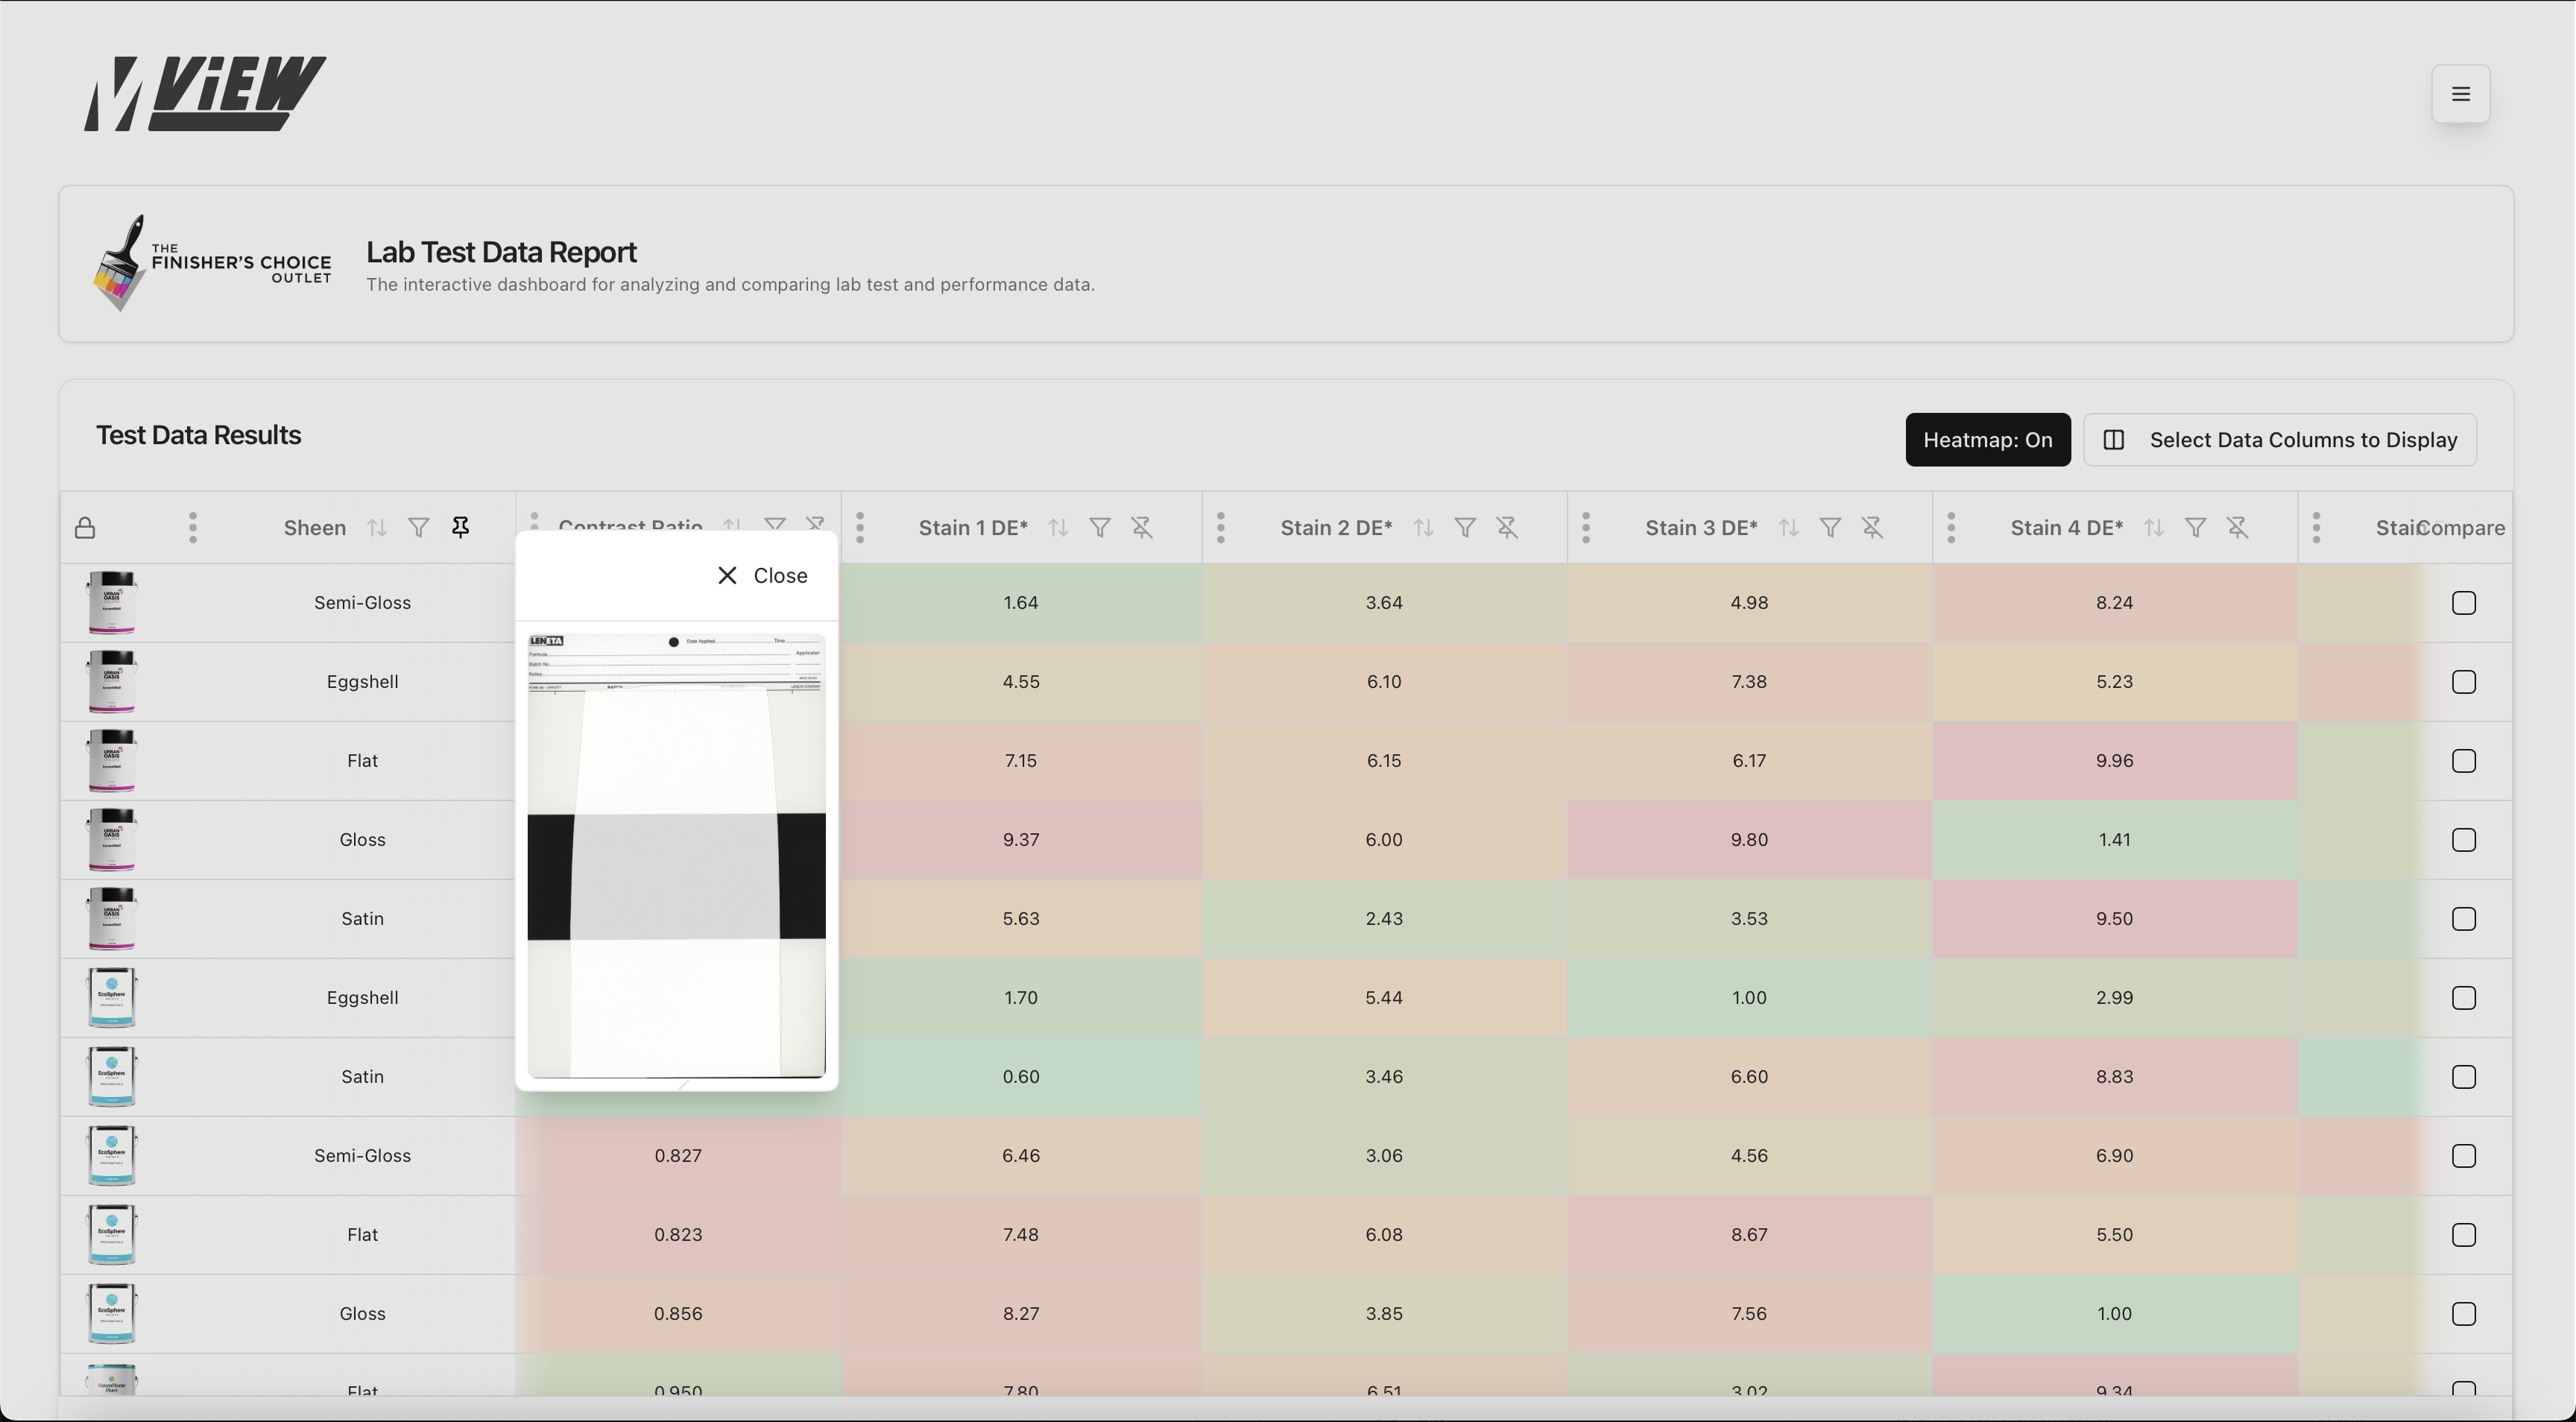Sort the Stain 2 DE* column with sort arrows
This screenshot has width=2576, height=1422.
1424,527
